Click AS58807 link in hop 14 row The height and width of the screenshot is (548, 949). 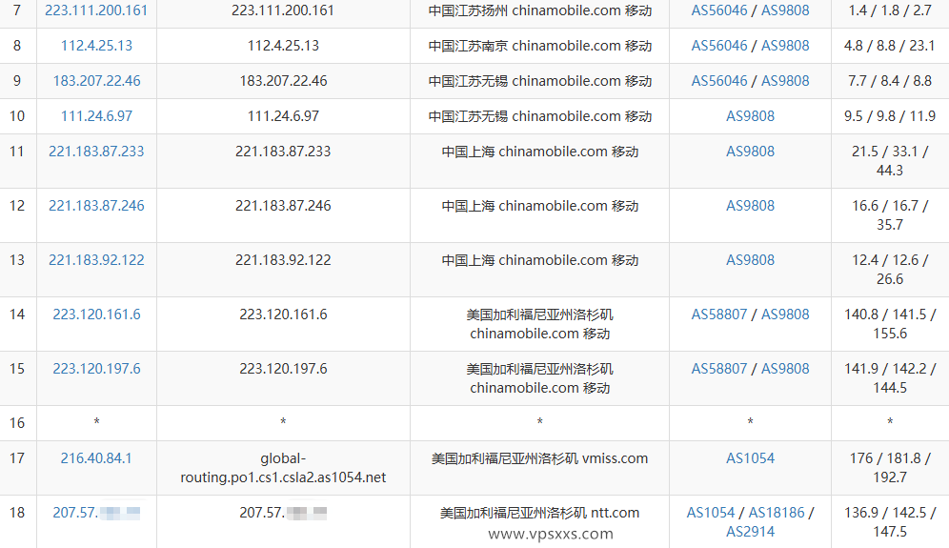[719, 315]
